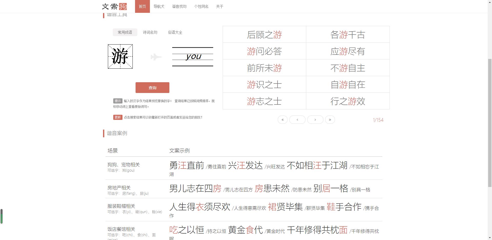Click the airplane arrow icon

pyautogui.click(x=156, y=57)
